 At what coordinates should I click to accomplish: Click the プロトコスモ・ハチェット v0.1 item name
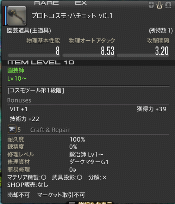click(x=72, y=16)
